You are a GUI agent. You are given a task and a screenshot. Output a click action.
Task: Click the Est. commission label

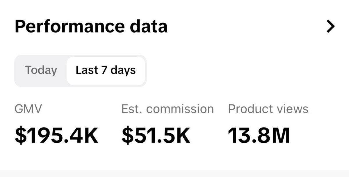[168, 109]
